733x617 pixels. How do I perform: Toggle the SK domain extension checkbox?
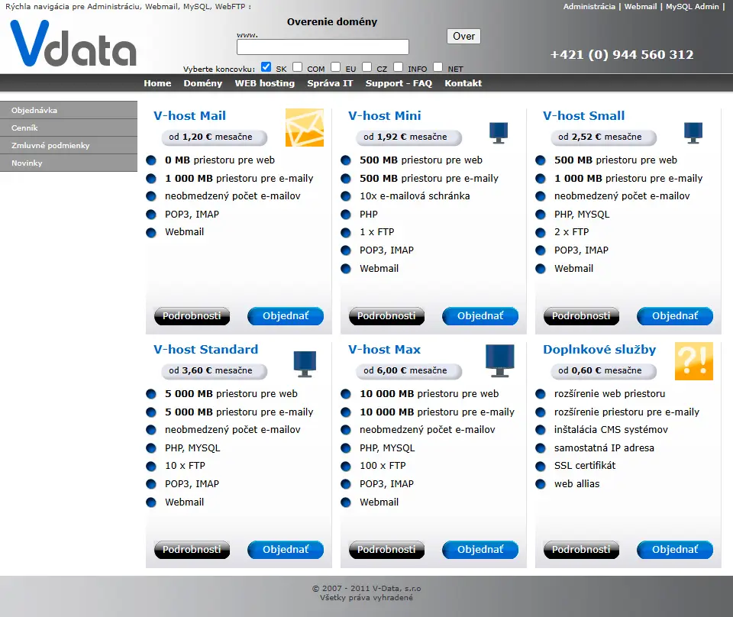click(x=266, y=67)
